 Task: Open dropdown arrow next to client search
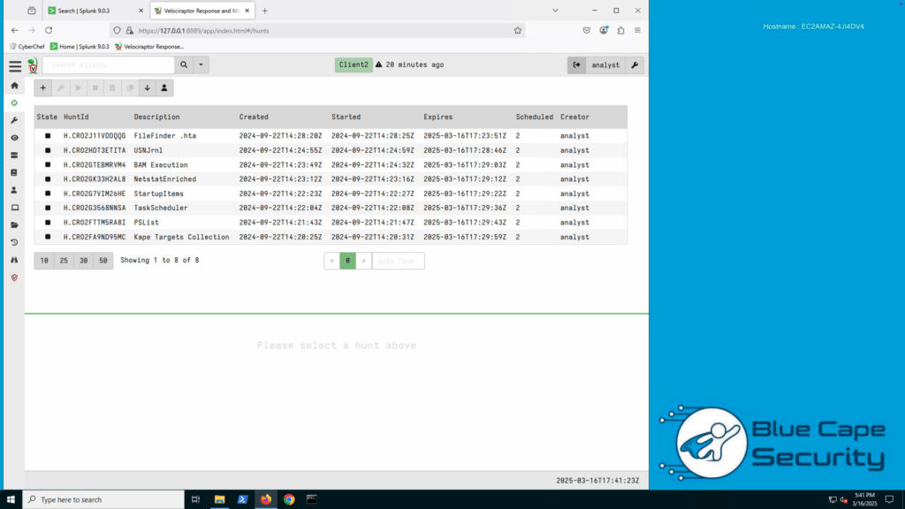tap(202, 65)
